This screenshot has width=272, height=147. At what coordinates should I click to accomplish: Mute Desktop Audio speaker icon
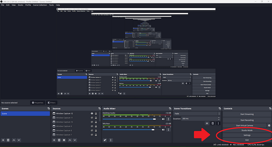(x=163, y=119)
